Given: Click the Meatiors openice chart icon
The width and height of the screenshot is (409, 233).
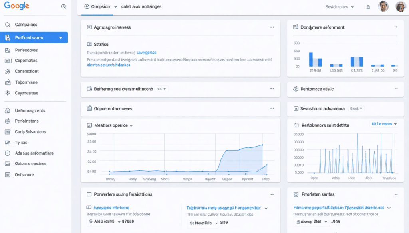Looking at the screenshot, I should pos(89,125).
